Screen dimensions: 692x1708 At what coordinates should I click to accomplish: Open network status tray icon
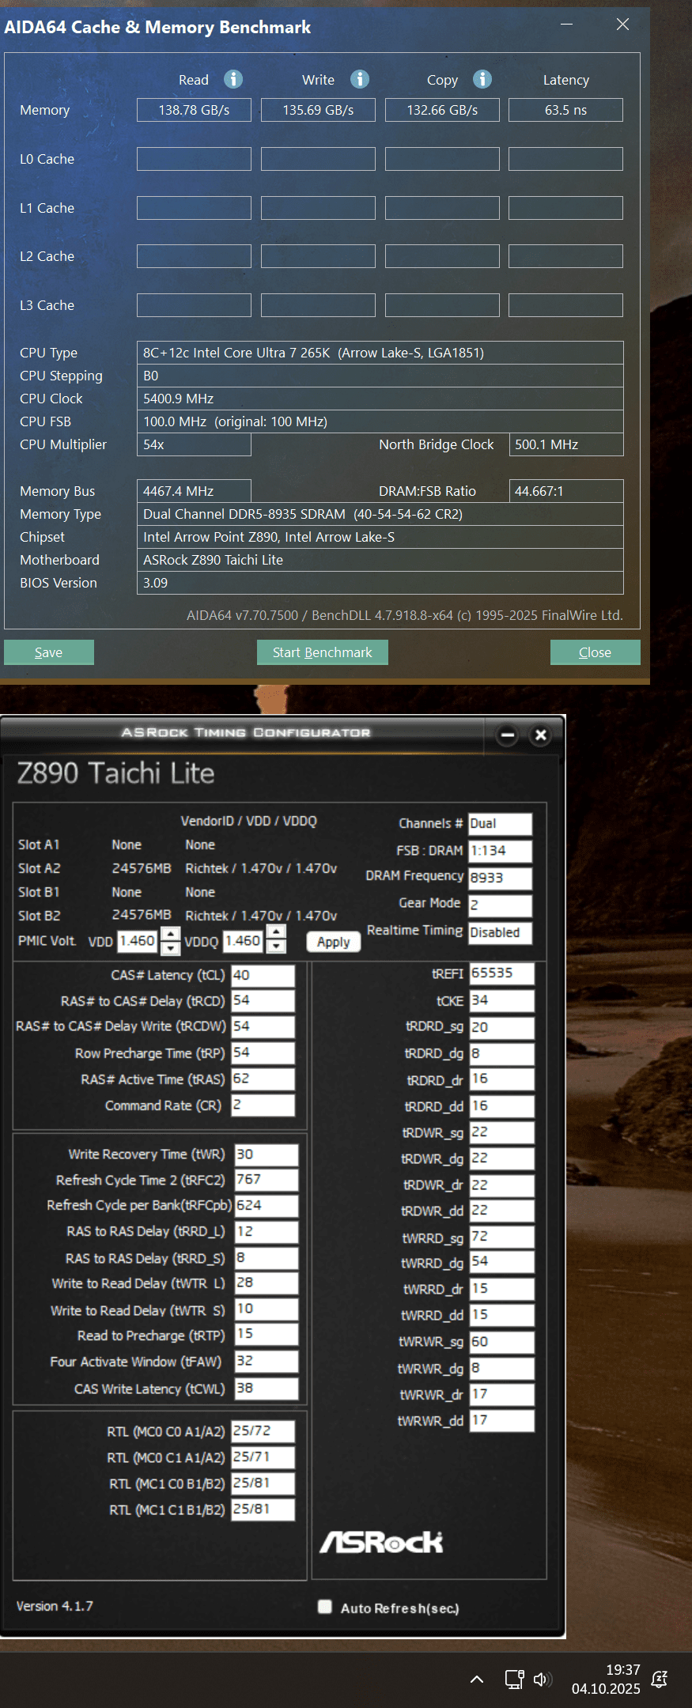pos(514,1680)
